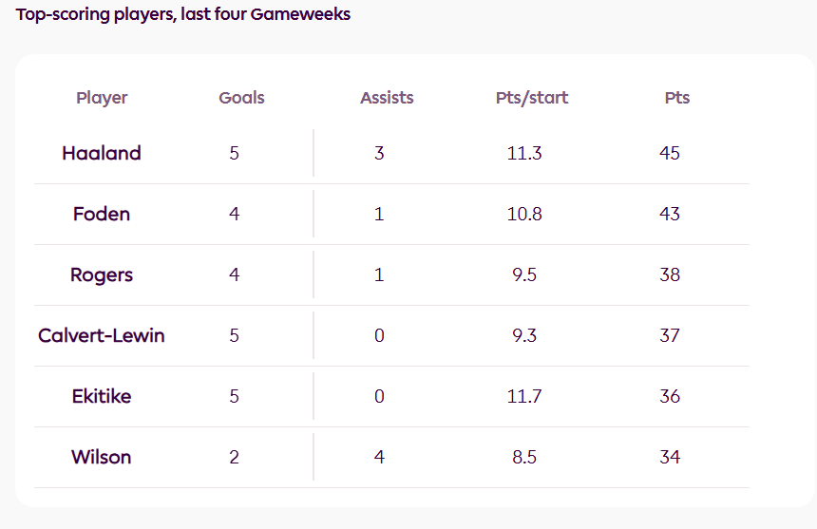The height and width of the screenshot is (529, 817).
Task: Open Haaland's player name
Action: pyautogui.click(x=102, y=153)
